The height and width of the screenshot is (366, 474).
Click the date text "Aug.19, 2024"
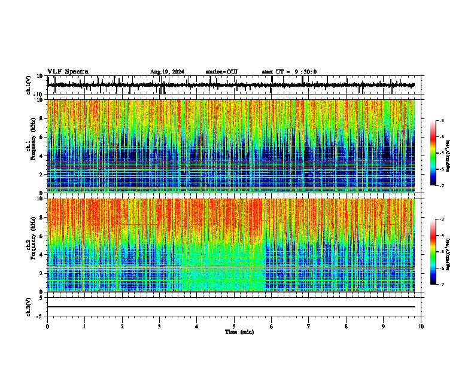(167, 72)
